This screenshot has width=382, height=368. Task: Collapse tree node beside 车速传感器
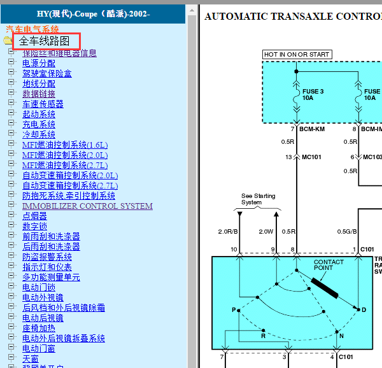tap(11, 103)
